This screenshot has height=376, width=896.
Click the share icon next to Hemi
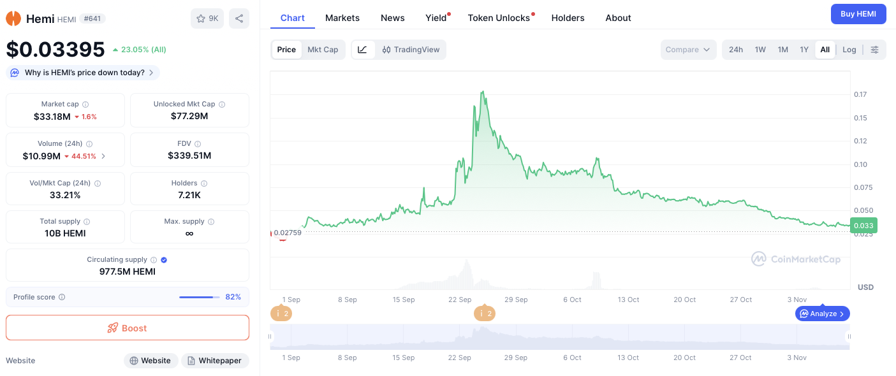coord(239,18)
